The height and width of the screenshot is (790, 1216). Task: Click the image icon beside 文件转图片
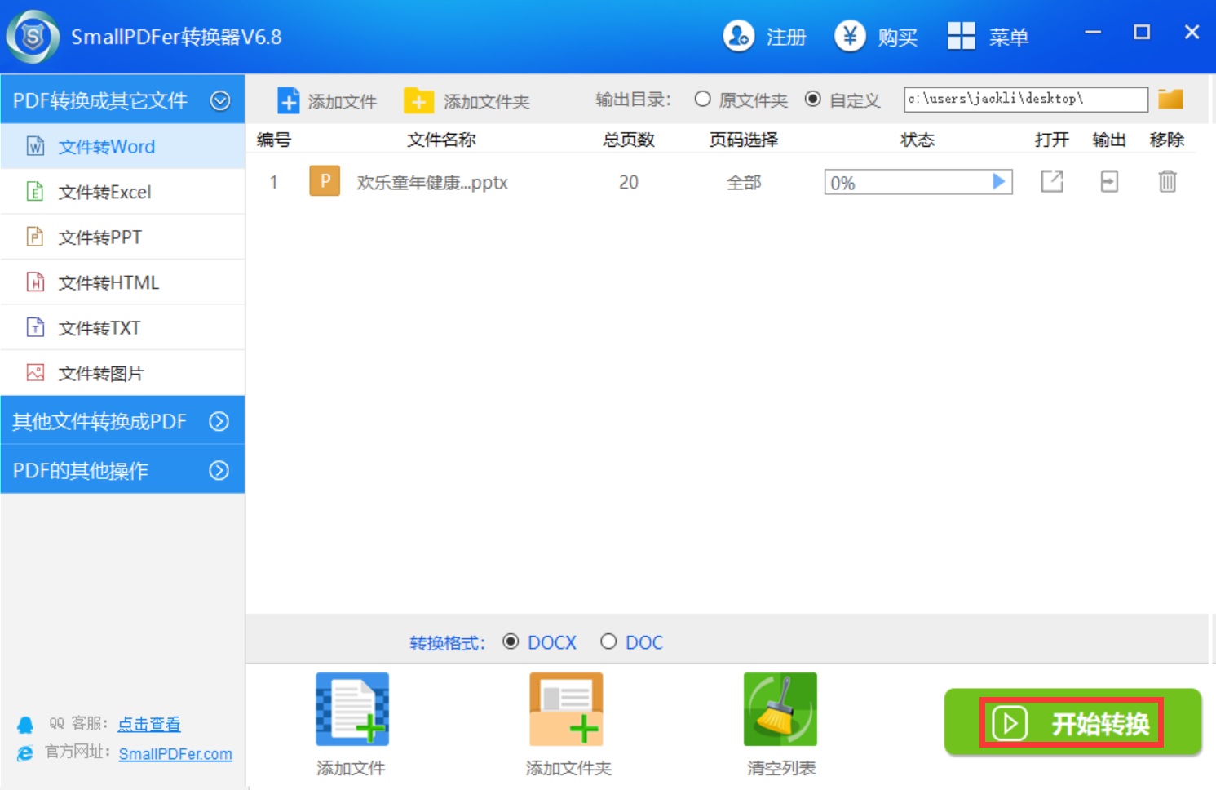coord(35,373)
